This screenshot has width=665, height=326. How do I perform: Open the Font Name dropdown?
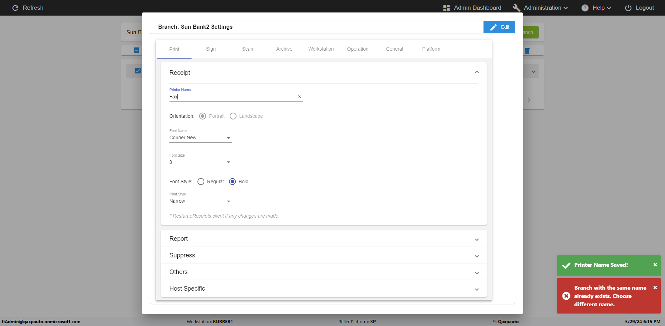click(x=200, y=138)
